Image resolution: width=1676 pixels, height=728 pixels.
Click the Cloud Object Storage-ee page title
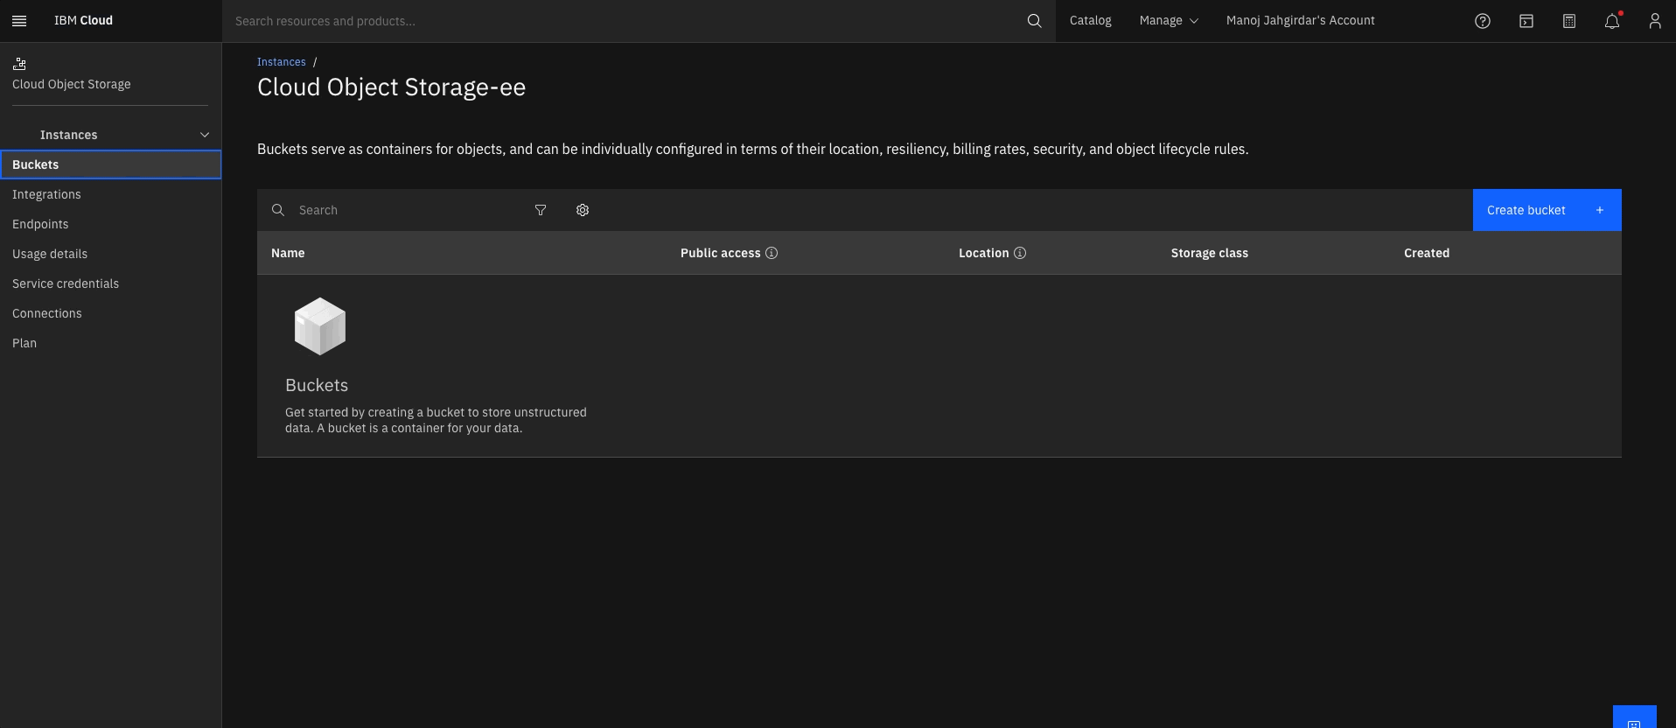(x=391, y=87)
